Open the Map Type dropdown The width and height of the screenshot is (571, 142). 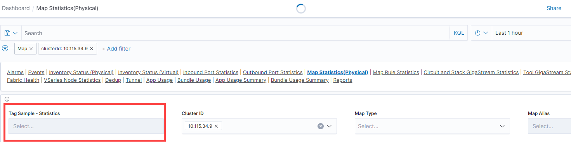click(432, 126)
